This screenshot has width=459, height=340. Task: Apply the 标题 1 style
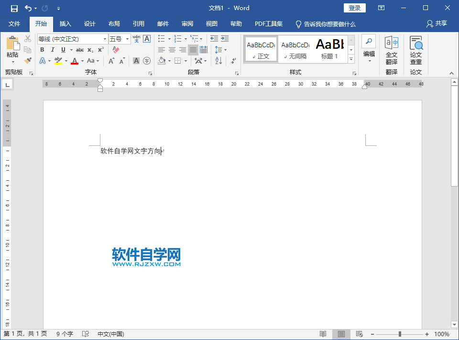click(329, 48)
